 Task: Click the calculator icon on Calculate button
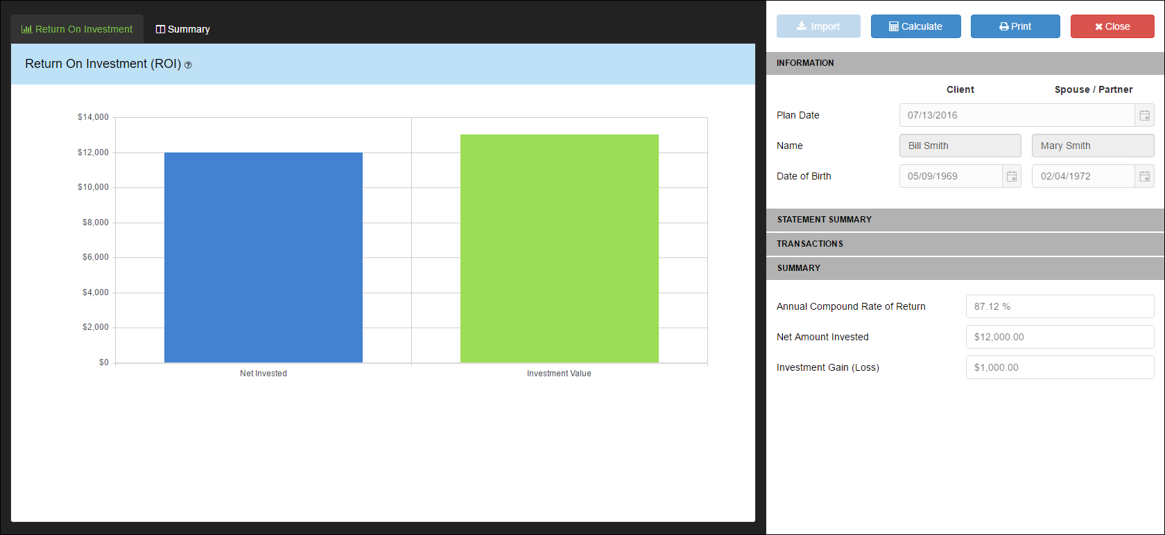pyautogui.click(x=894, y=26)
